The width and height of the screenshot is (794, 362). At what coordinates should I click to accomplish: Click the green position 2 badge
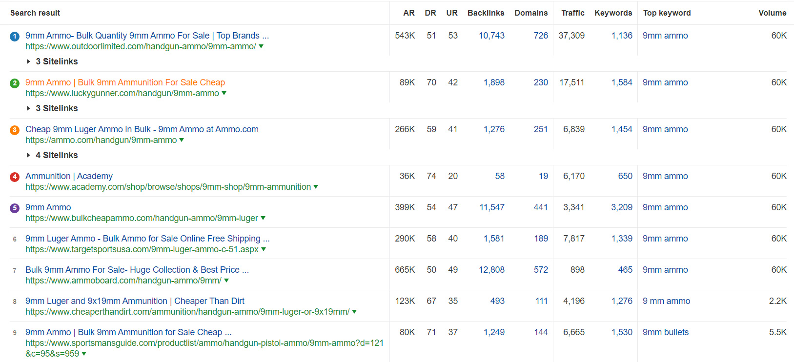click(x=15, y=83)
